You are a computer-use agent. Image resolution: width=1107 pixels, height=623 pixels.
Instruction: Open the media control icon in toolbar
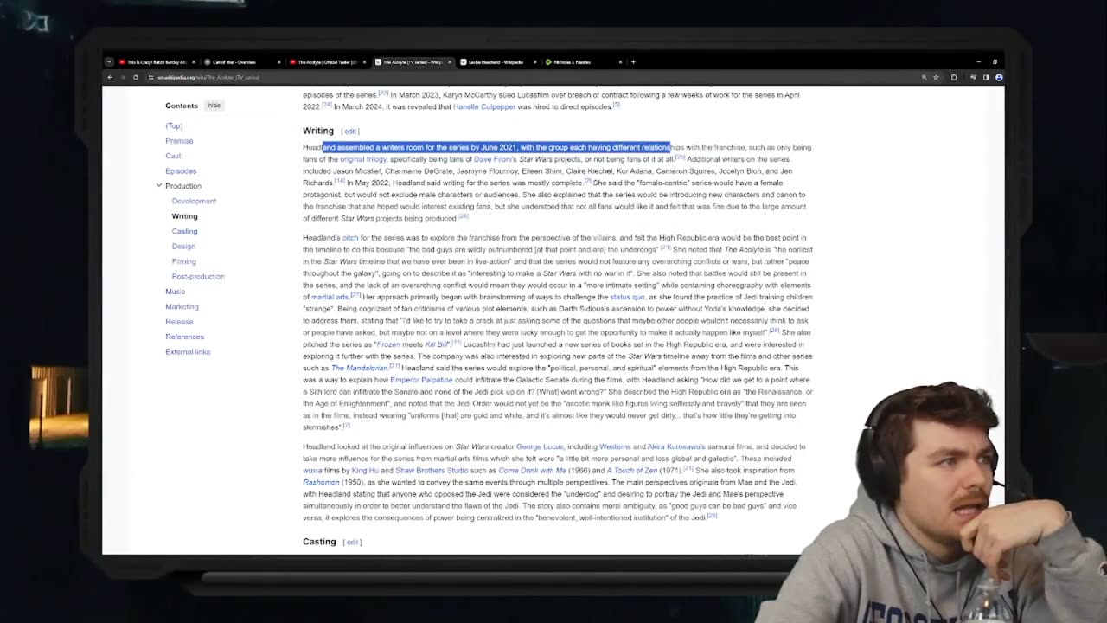click(x=973, y=77)
